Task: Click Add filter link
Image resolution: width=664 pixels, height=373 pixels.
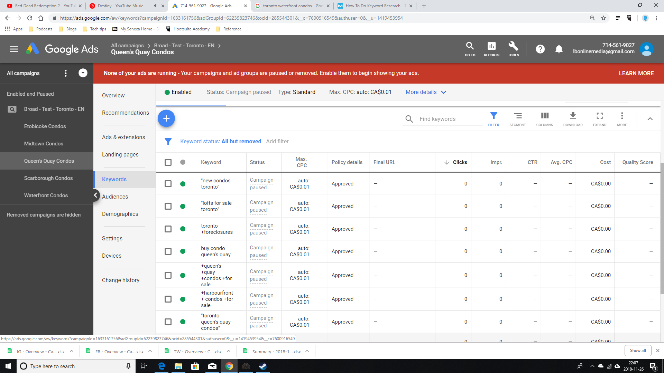Action: coord(277,142)
